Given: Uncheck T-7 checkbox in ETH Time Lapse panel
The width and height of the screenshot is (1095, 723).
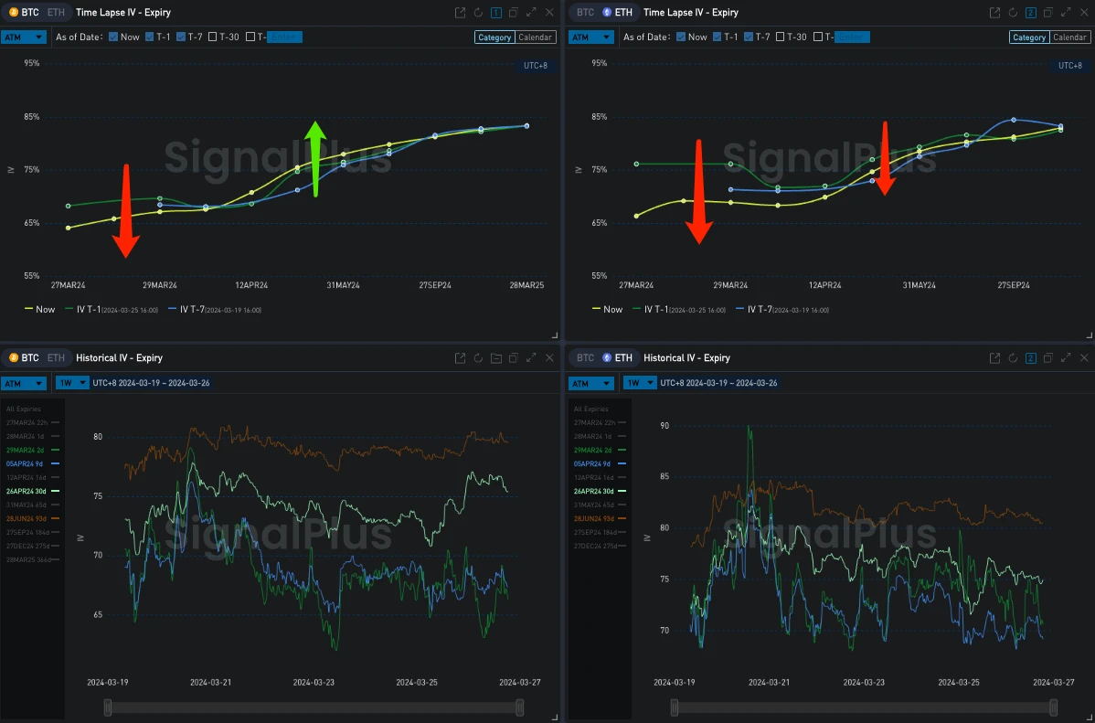Looking at the screenshot, I should click(x=749, y=37).
